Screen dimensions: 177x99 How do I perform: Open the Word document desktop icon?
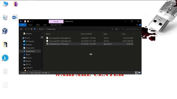coord(15,17)
